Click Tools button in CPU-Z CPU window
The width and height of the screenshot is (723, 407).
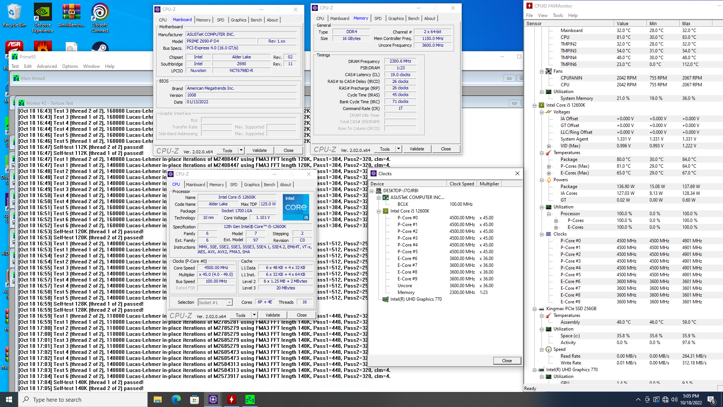pos(241,315)
